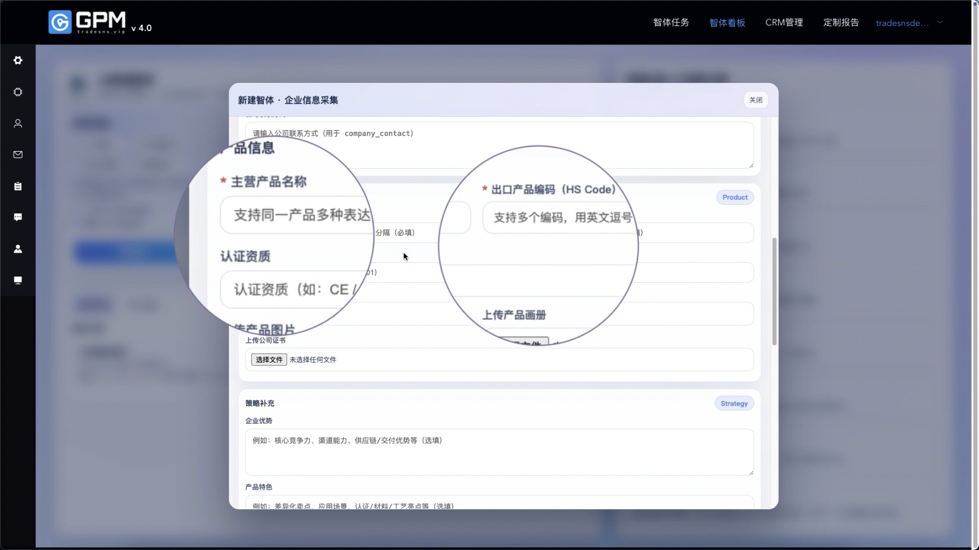Click the dialog's vertical scrollbar thumb

point(774,291)
